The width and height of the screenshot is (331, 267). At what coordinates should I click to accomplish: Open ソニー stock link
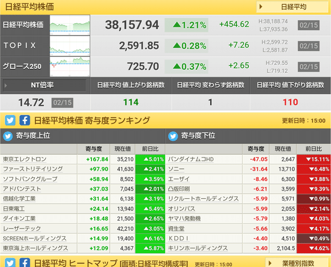177,169
